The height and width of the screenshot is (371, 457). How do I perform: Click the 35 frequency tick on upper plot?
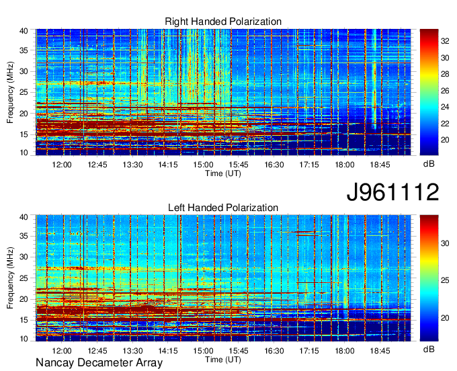tap(24, 50)
